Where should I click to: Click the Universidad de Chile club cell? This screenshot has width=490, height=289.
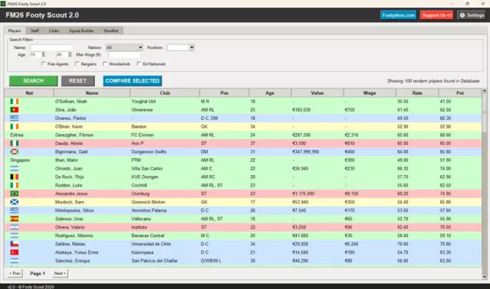(151, 244)
